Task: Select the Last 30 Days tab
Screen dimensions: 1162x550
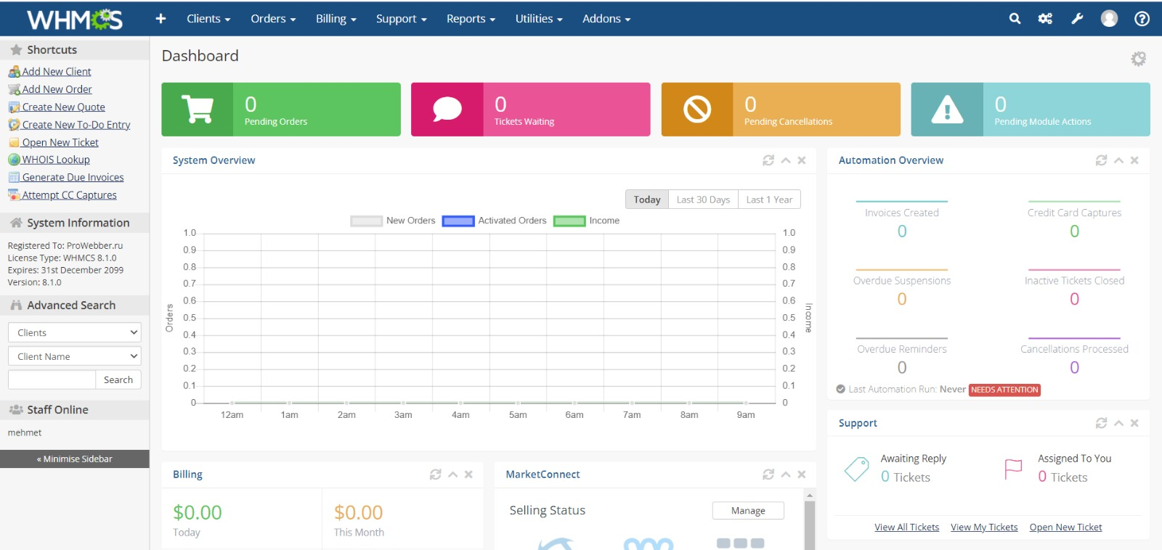Action: click(x=702, y=200)
